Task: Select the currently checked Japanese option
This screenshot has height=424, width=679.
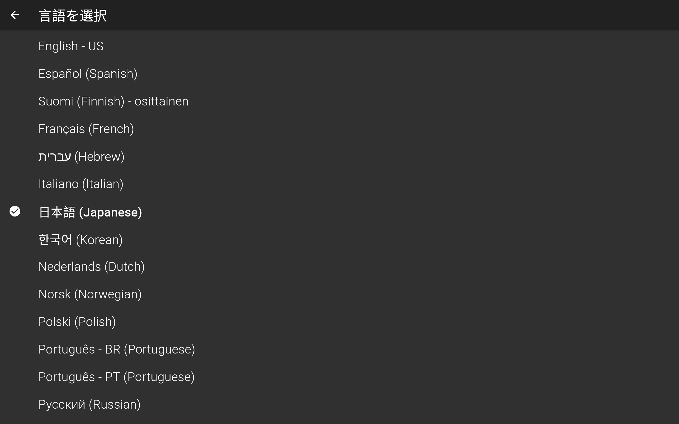Action: tap(339, 212)
